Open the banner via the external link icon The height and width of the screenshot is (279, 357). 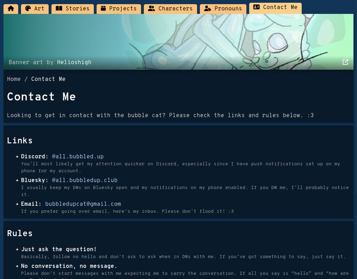click(345, 62)
